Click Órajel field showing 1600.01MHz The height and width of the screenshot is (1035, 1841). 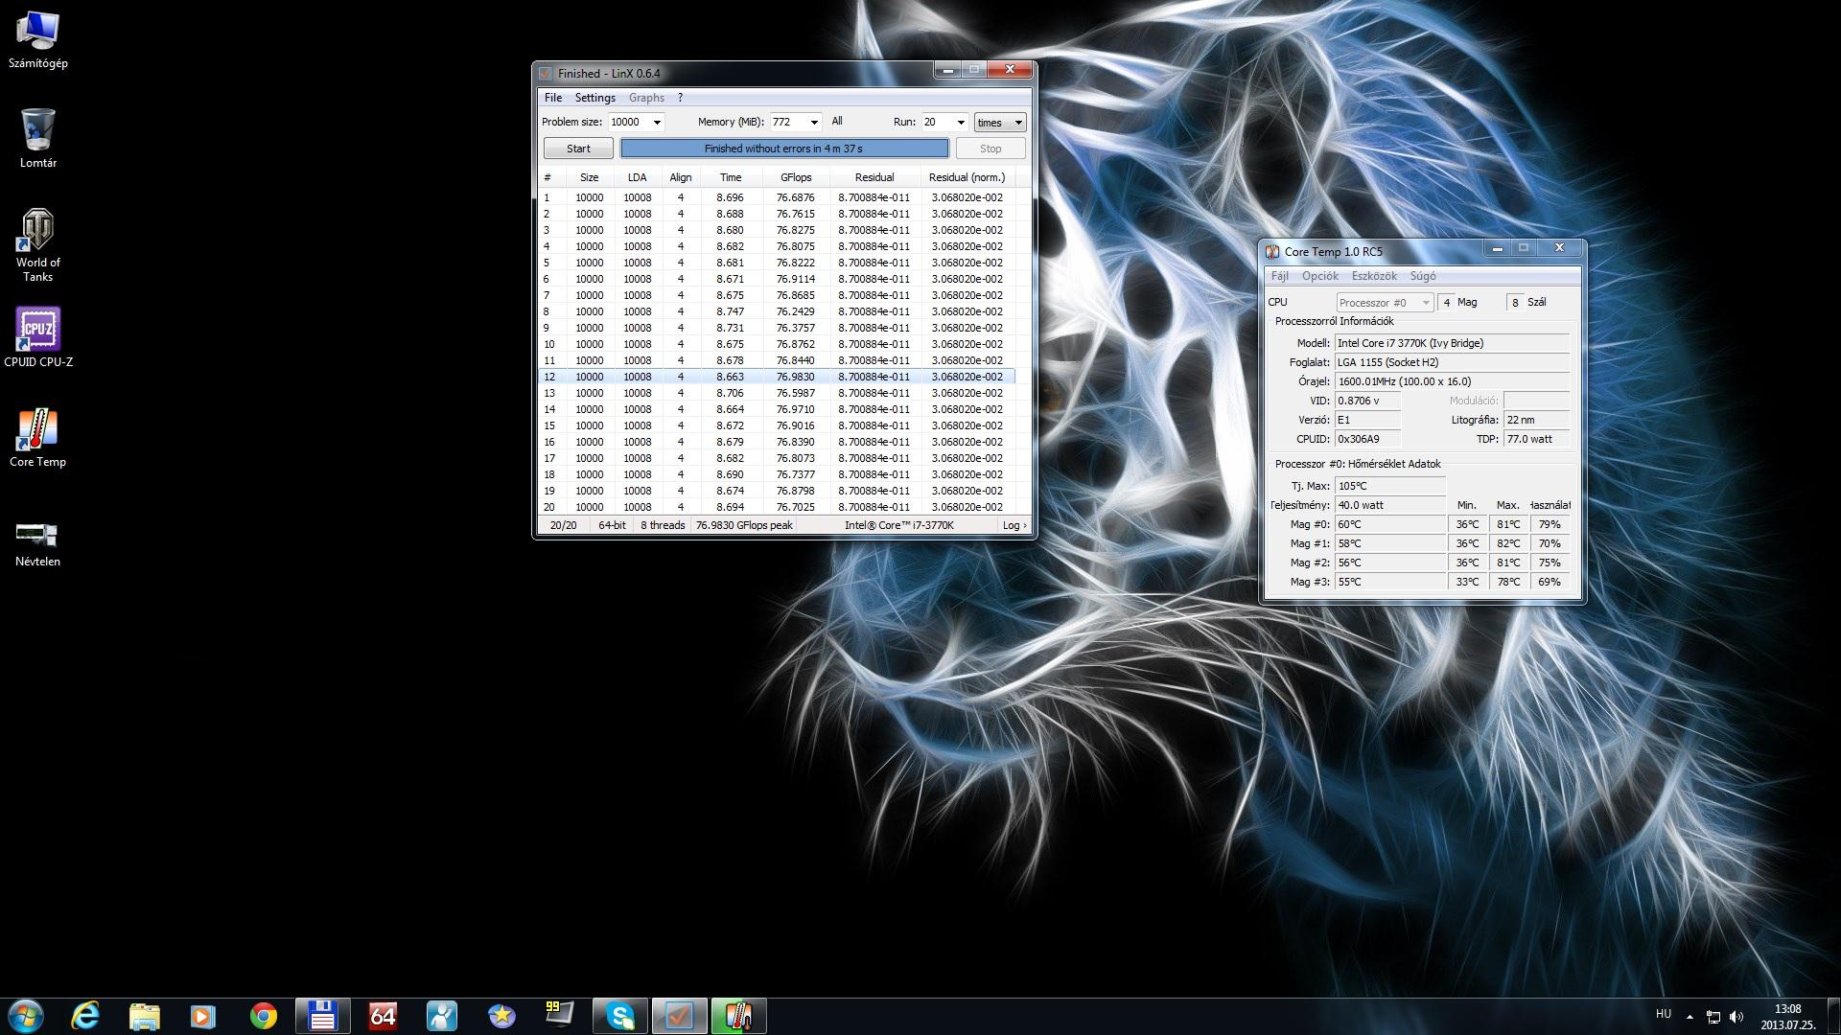[x=1452, y=381]
